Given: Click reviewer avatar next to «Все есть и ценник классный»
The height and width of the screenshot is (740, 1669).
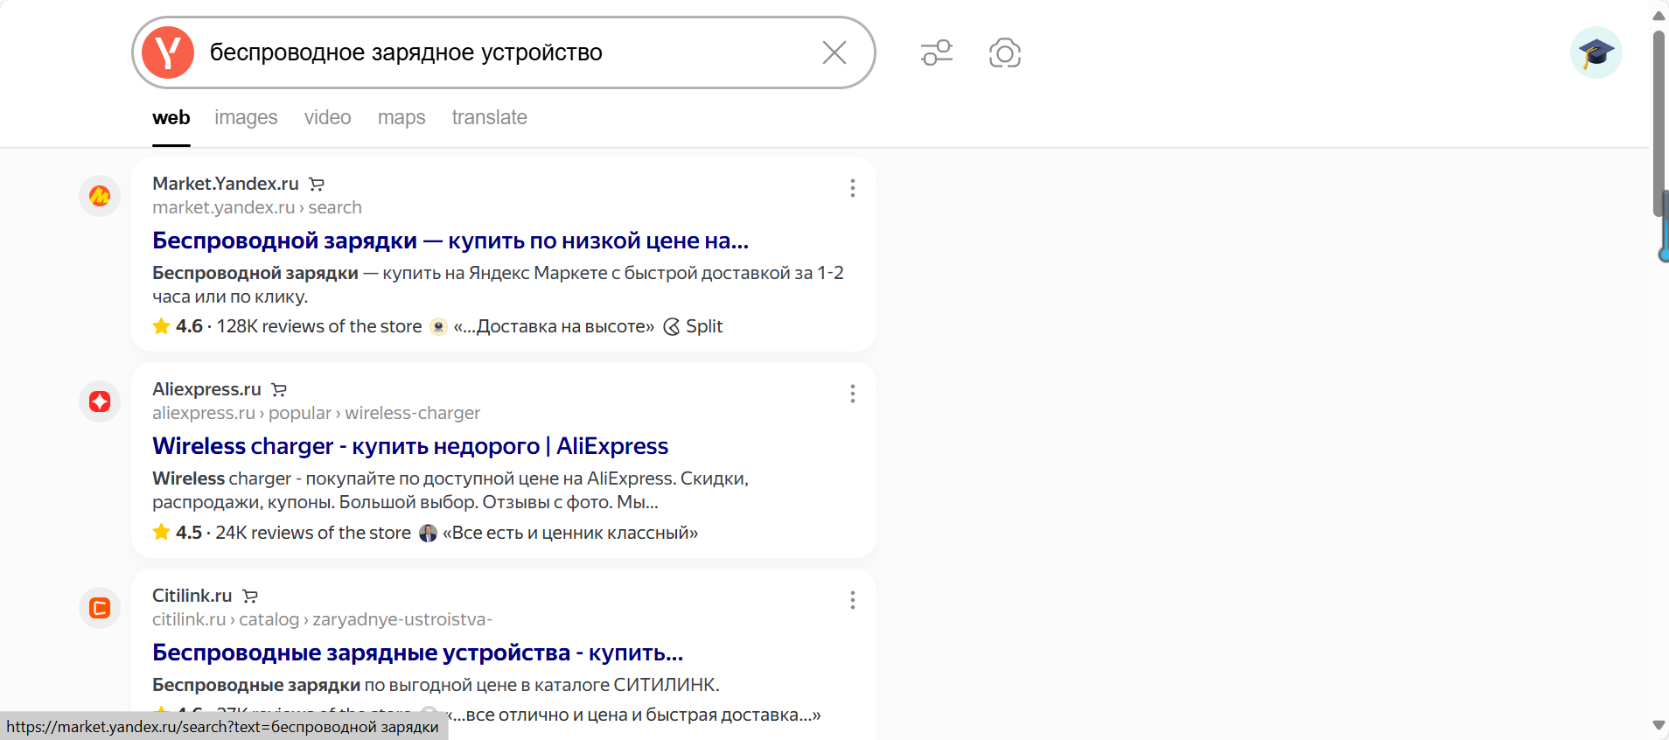Looking at the screenshot, I should (x=428, y=533).
